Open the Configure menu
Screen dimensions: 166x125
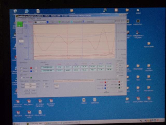click(32, 19)
